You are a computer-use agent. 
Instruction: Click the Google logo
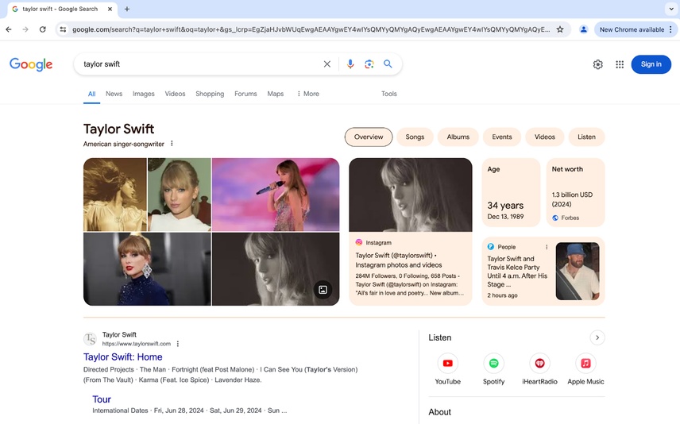tap(31, 64)
